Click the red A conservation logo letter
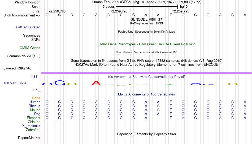 click(x=96, y=83)
